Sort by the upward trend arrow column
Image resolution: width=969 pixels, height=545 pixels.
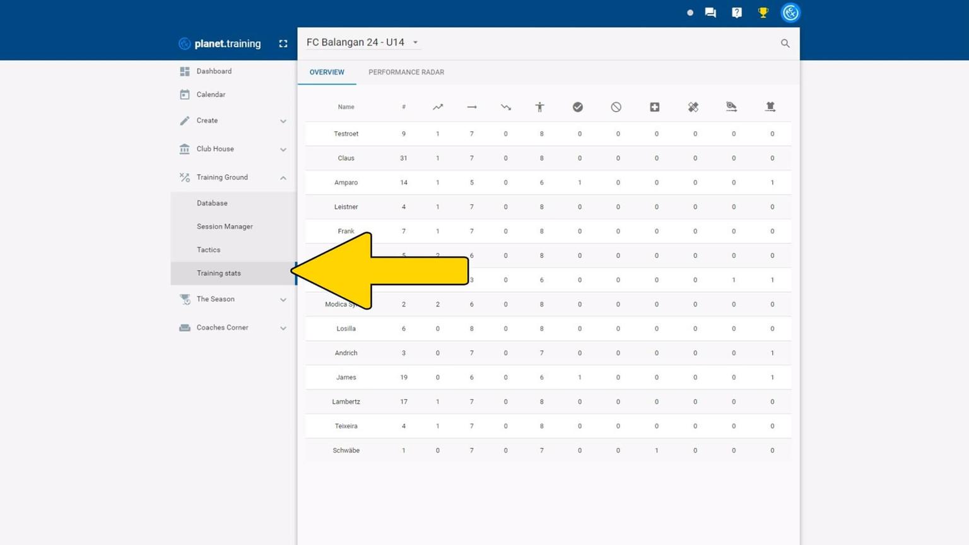coord(438,107)
